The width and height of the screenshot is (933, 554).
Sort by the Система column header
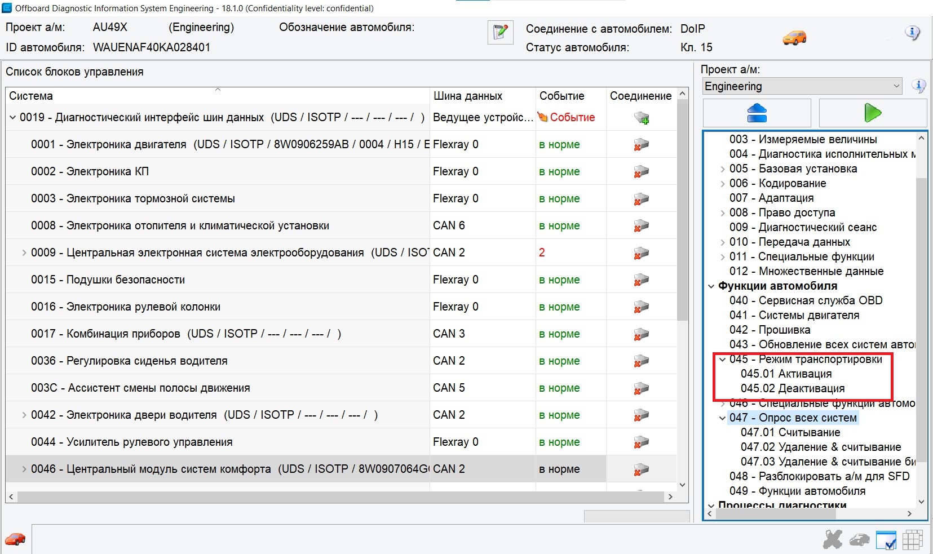(x=217, y=96)
